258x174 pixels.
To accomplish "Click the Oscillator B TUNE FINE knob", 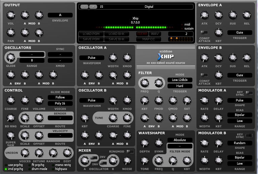I will click(127, 118).
